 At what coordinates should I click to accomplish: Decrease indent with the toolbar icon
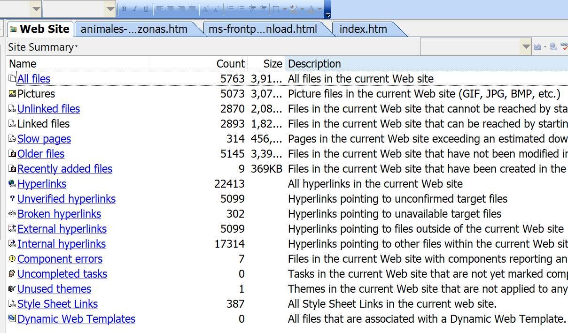click(252, 9)
